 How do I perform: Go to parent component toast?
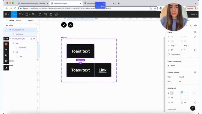[173, 66]
